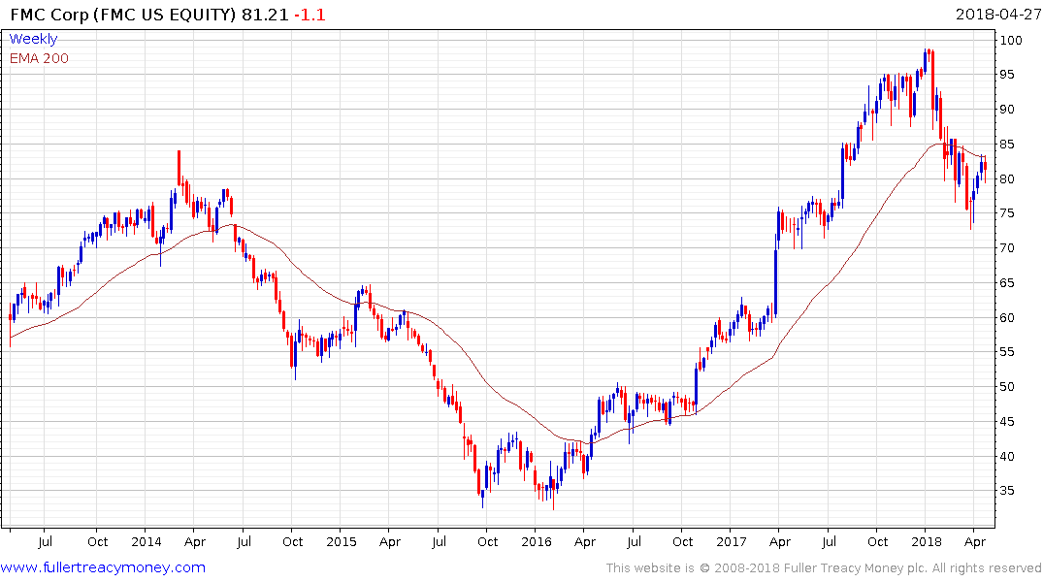
Task: Click the 85 price axis label
Action: coord(1007,145)
